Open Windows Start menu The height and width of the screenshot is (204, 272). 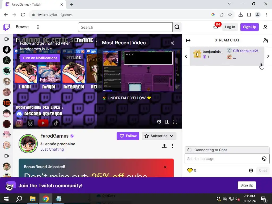6,199
